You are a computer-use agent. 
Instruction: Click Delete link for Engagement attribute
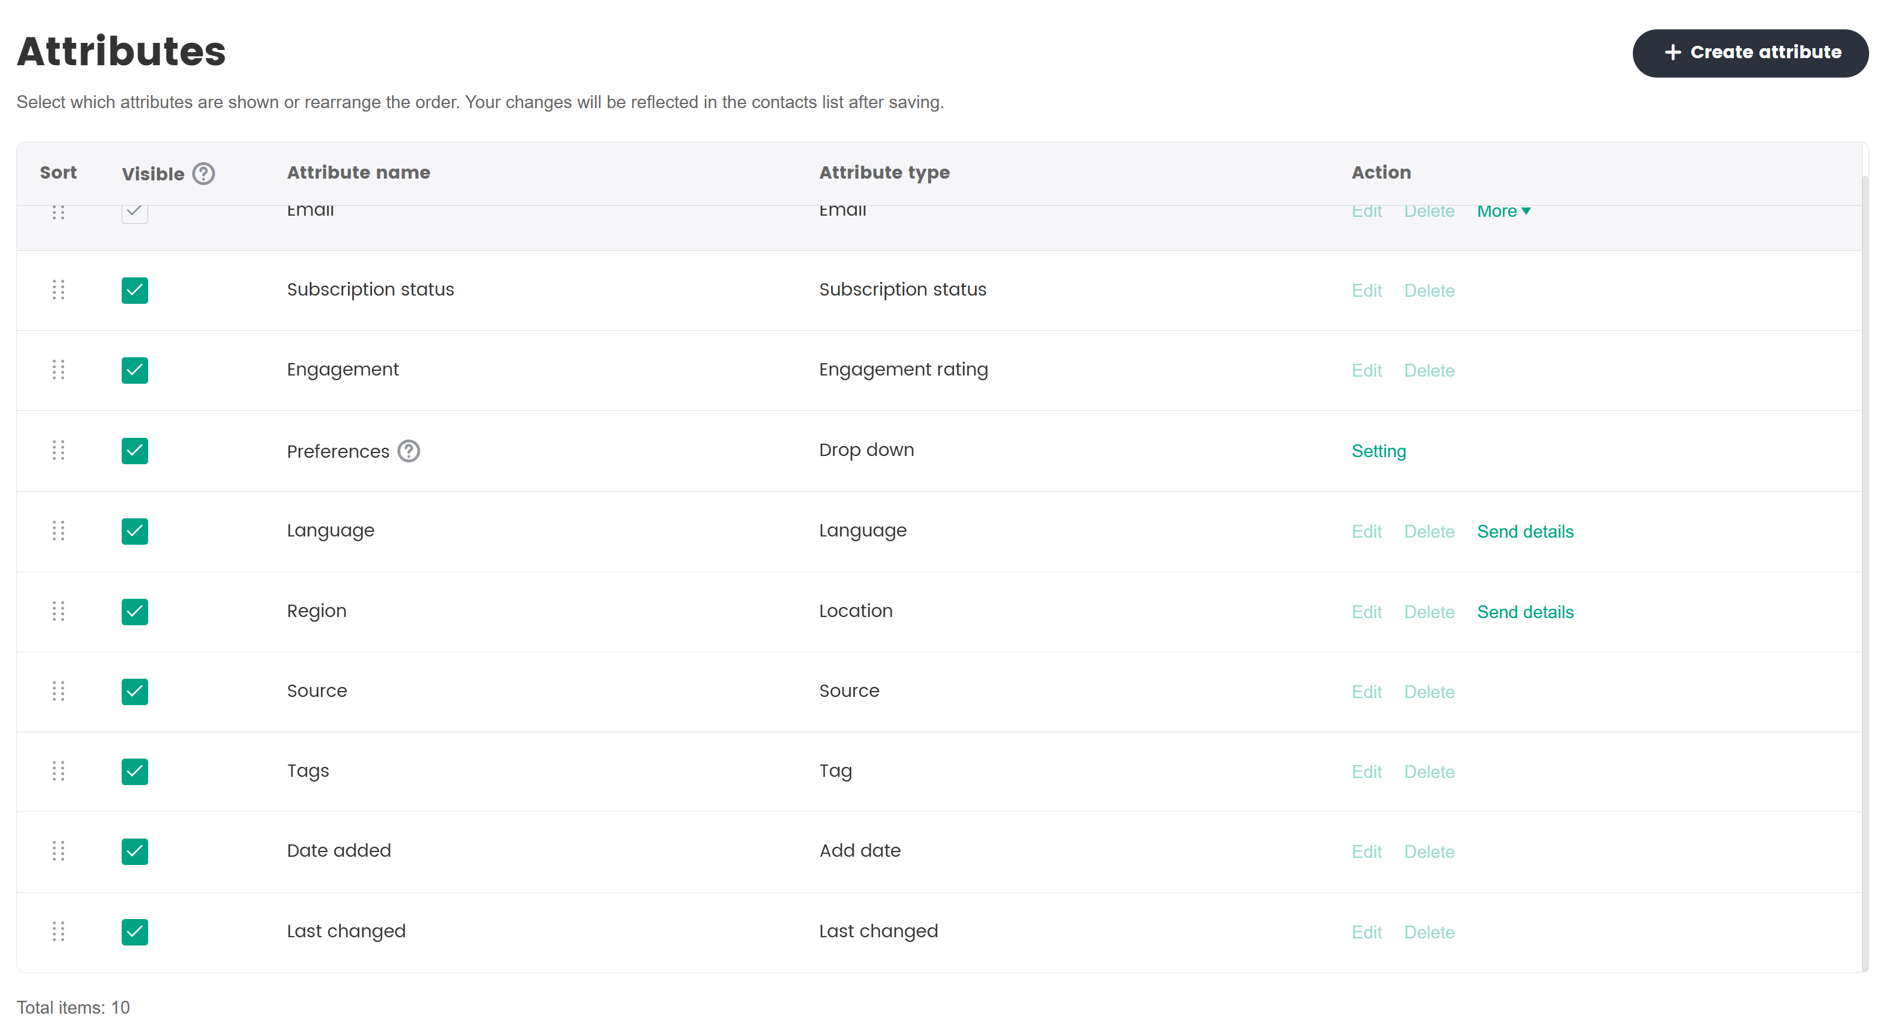(x=1428, y=370)
